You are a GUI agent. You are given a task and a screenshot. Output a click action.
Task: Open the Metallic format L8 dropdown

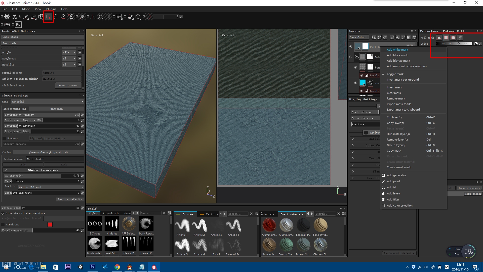[69, 65]
